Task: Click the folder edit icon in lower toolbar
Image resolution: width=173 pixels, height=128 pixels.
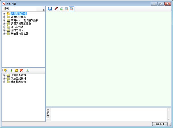Action: coord(6,70)
